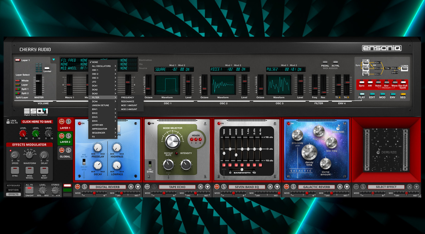Select Resonance in Filter submenu
This screenshot has height=234, width=425.
tap(131, 101)
